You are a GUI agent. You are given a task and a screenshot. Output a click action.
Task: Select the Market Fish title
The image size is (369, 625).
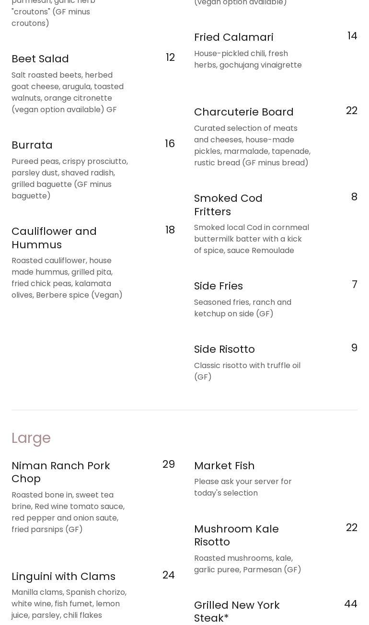(224, 465)
